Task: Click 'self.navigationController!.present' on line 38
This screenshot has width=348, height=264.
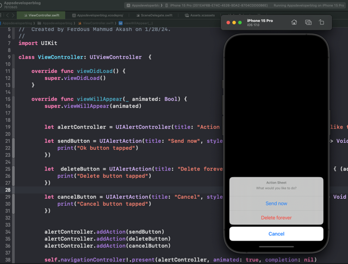Action: (x=100, y=260)
